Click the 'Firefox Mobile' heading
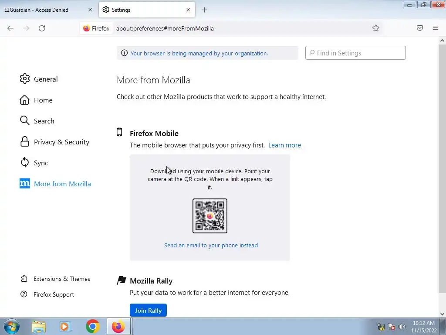This screenshot has width=446, height=335. [154, 133]
